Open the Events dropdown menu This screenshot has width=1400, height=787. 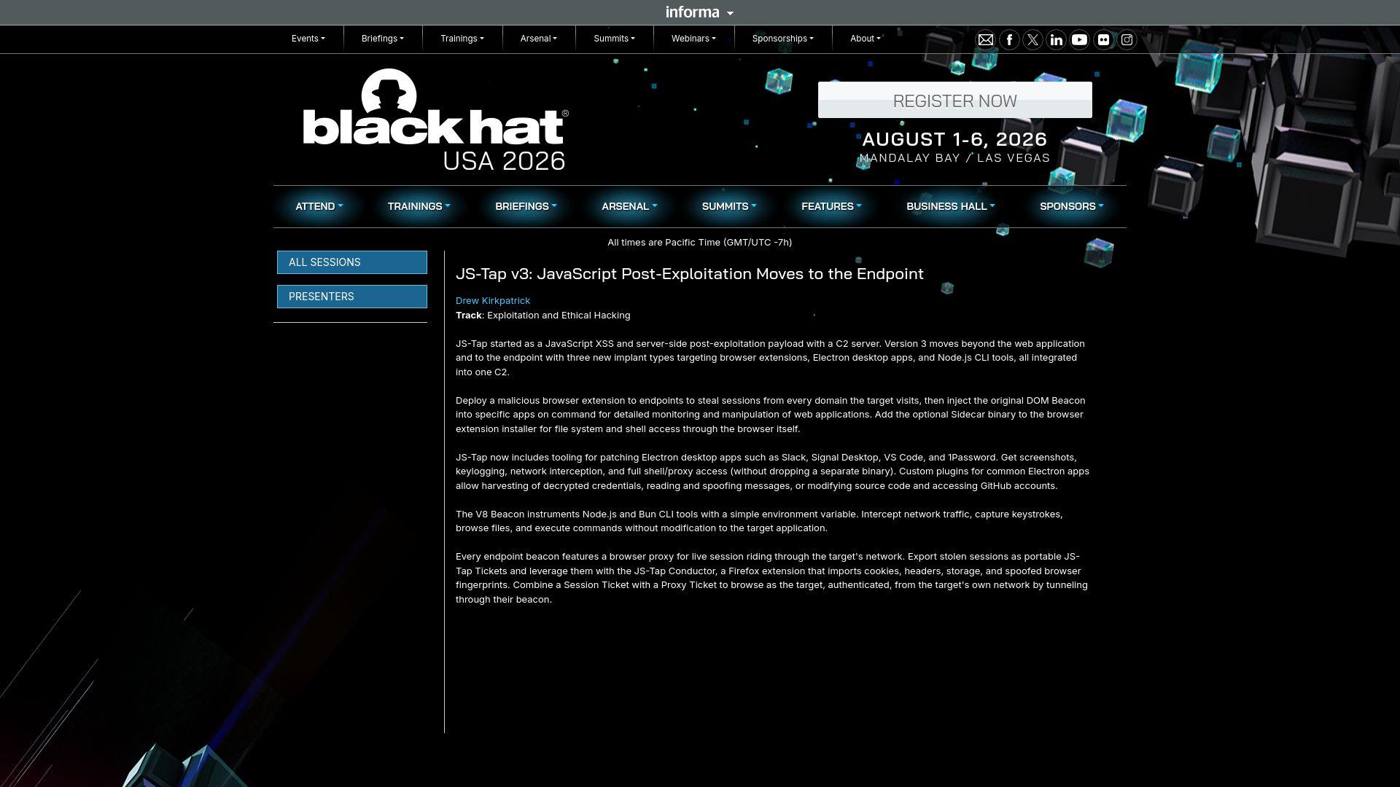pyautogui.click(x=308, y=39)
